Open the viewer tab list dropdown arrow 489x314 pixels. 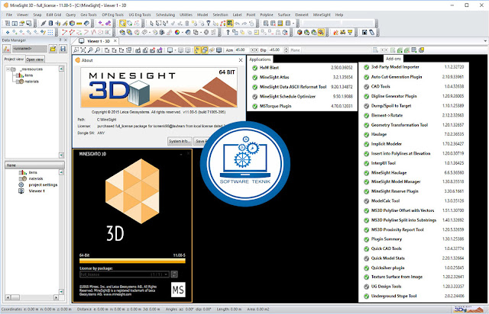pyautogui.click(x=485, y=41)
